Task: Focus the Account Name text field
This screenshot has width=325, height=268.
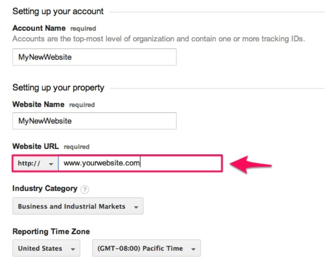Action: [x=95, y=57]
